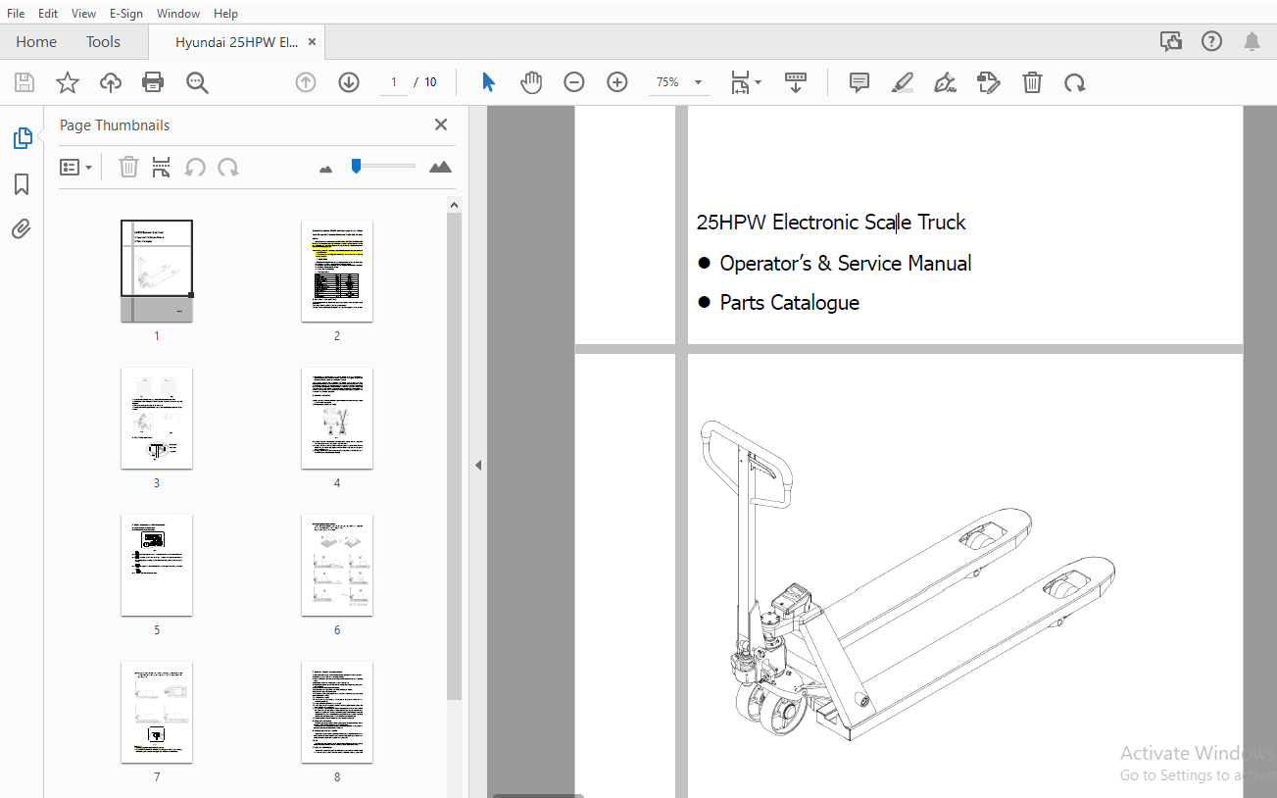Open the View menu
The width and height of the screenshot is (1277, 798).
tap(84, 14)
